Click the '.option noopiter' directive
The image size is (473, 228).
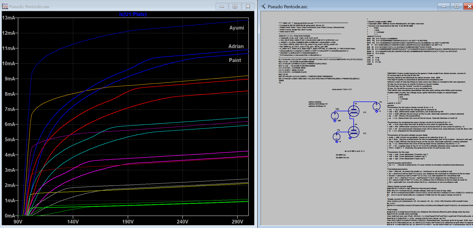(x=315, y=102)
